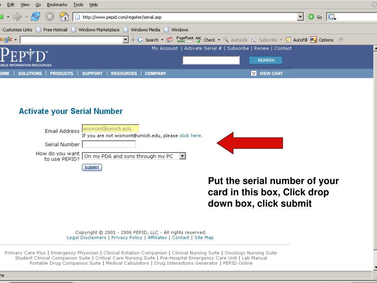Open Google toolbar Options icon
Viewport: 377px width, 283px height.
313,40
